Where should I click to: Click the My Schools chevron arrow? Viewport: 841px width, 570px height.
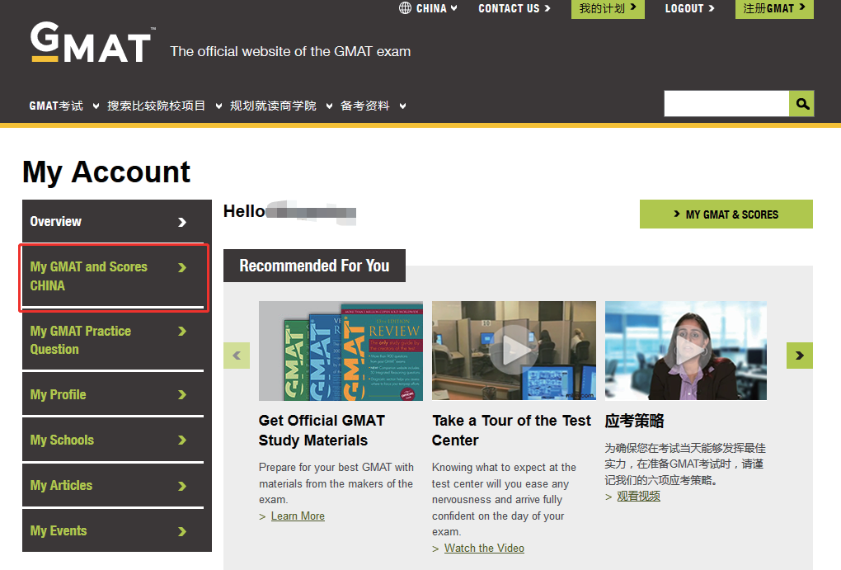pyautogui.click(x=182, y=440)
